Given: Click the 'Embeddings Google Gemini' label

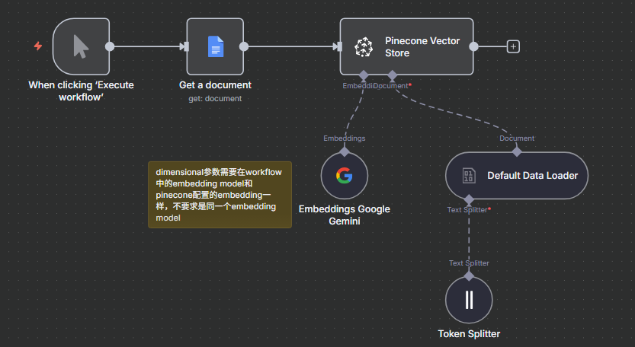Looking at the screenshot, I should (345, 215).
